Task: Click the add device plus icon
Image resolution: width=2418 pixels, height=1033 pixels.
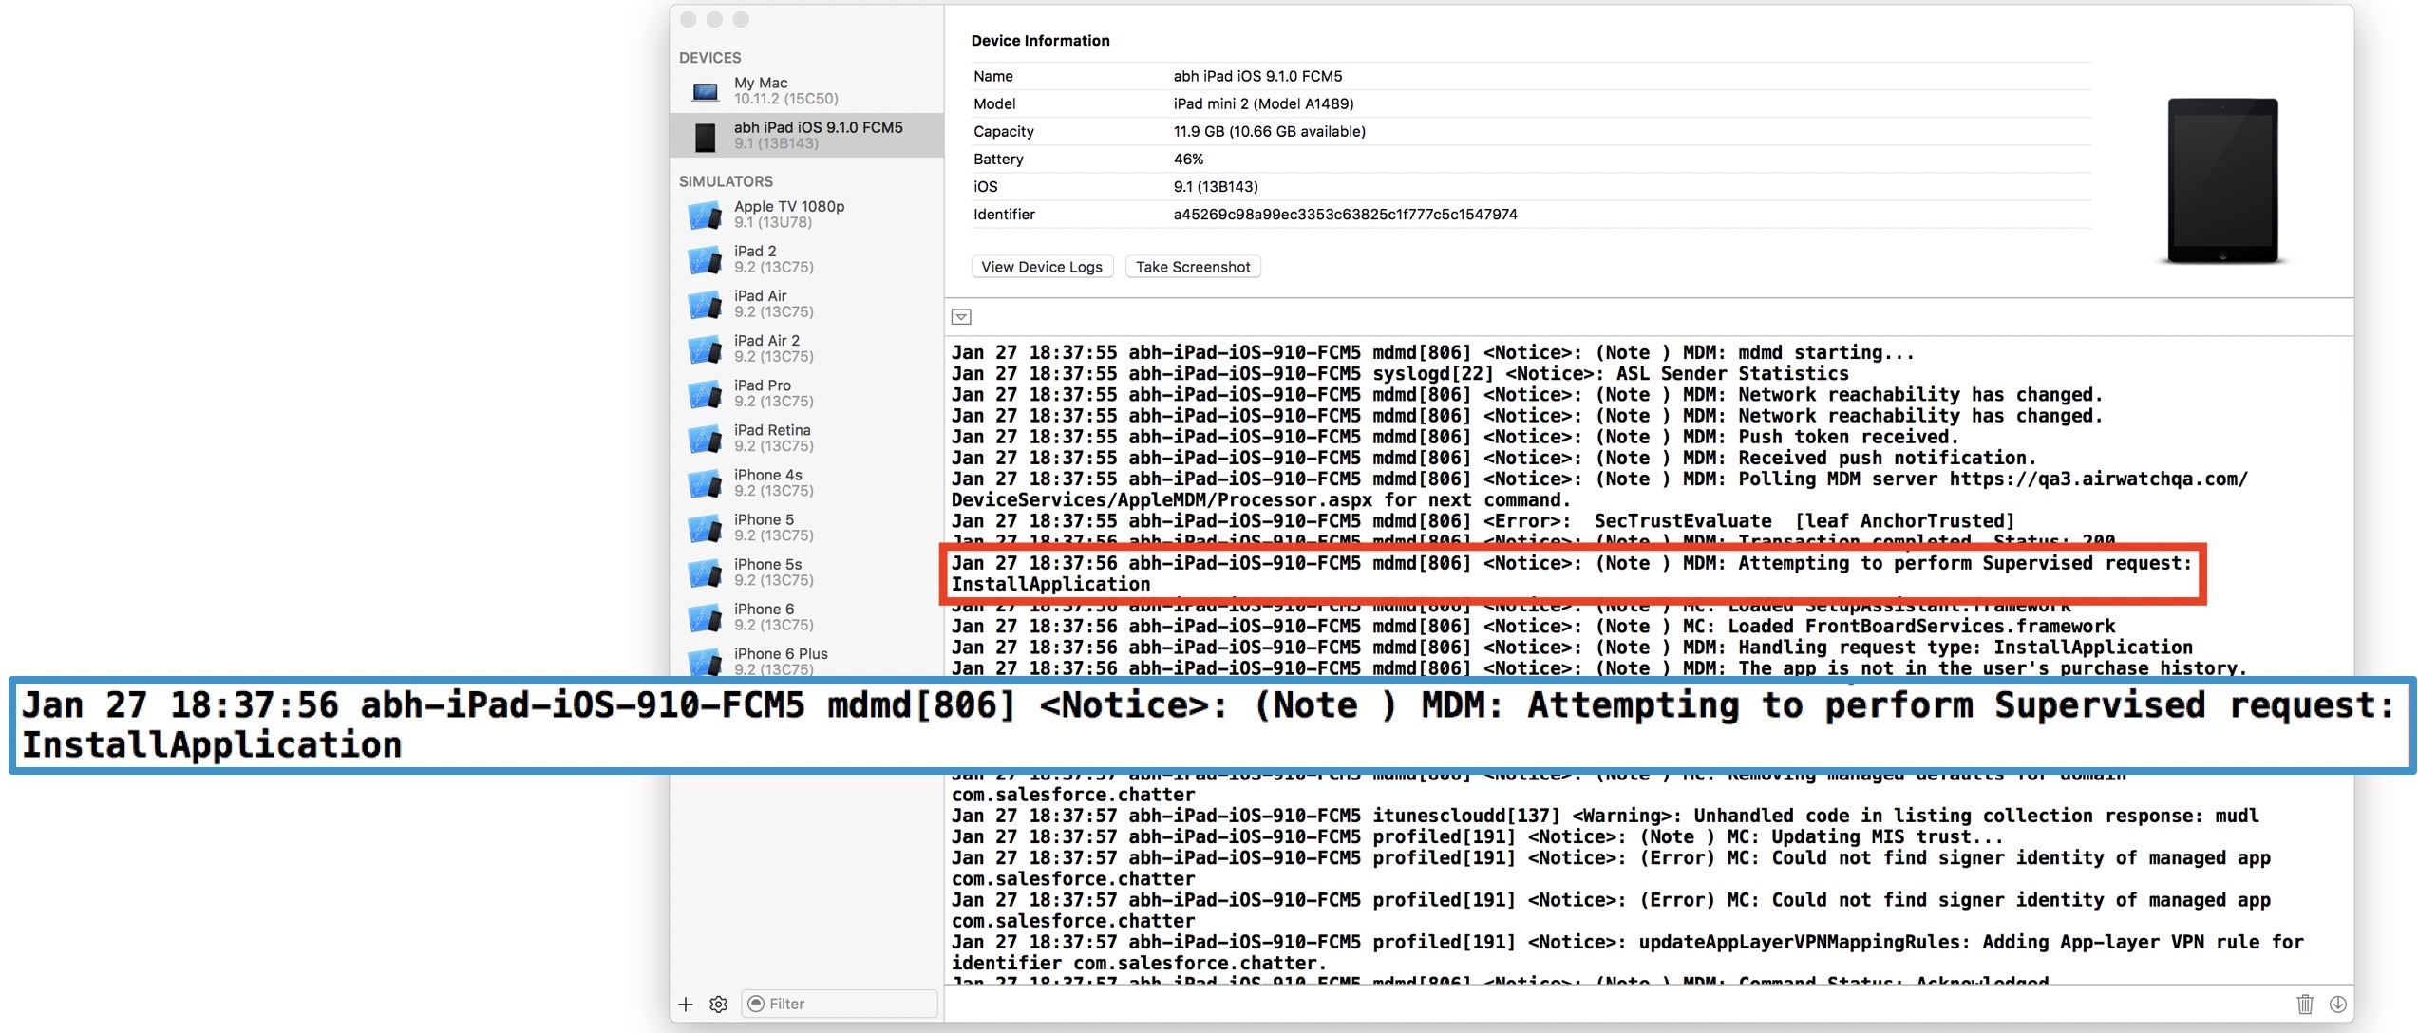Action: coord(686,1004)
